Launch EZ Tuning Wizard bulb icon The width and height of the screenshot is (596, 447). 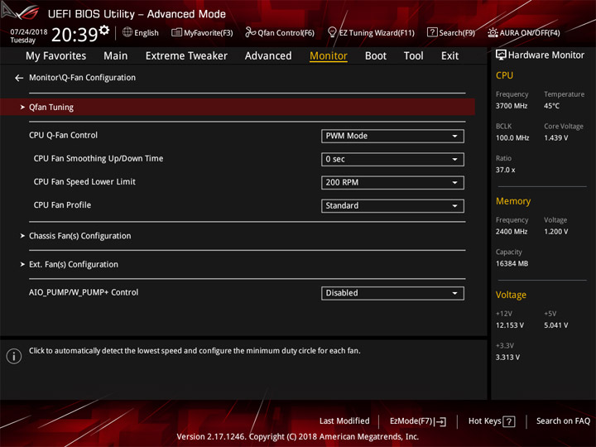332,32
